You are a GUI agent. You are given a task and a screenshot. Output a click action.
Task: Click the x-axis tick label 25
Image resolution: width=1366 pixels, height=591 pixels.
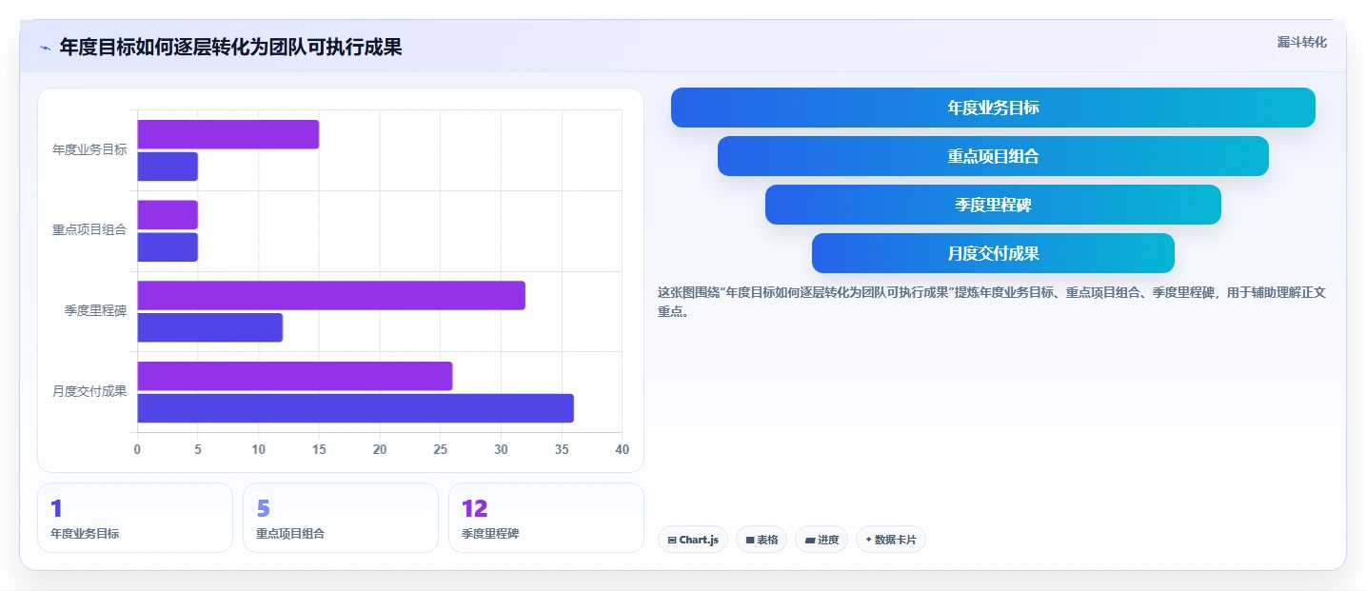point(441,449)
